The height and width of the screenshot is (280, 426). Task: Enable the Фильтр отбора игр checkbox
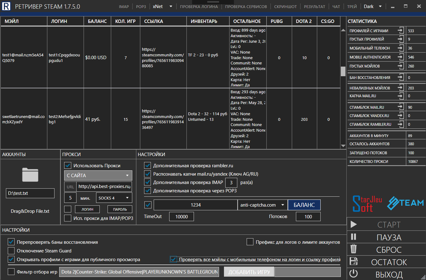[11, 272]
